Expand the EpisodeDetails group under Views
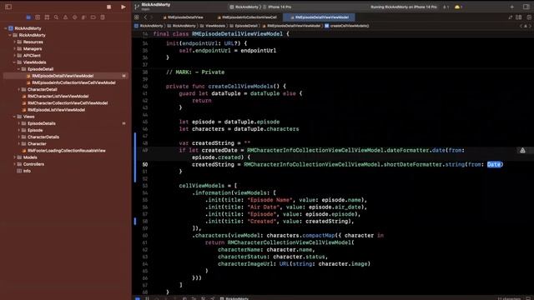This screenshot has height=300, width=534. coord(19,123)
